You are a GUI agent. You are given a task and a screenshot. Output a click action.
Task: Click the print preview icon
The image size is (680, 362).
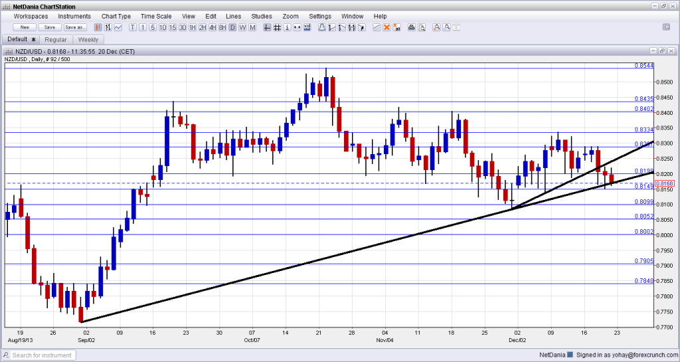pyautogui.click(x=422, y=27)
